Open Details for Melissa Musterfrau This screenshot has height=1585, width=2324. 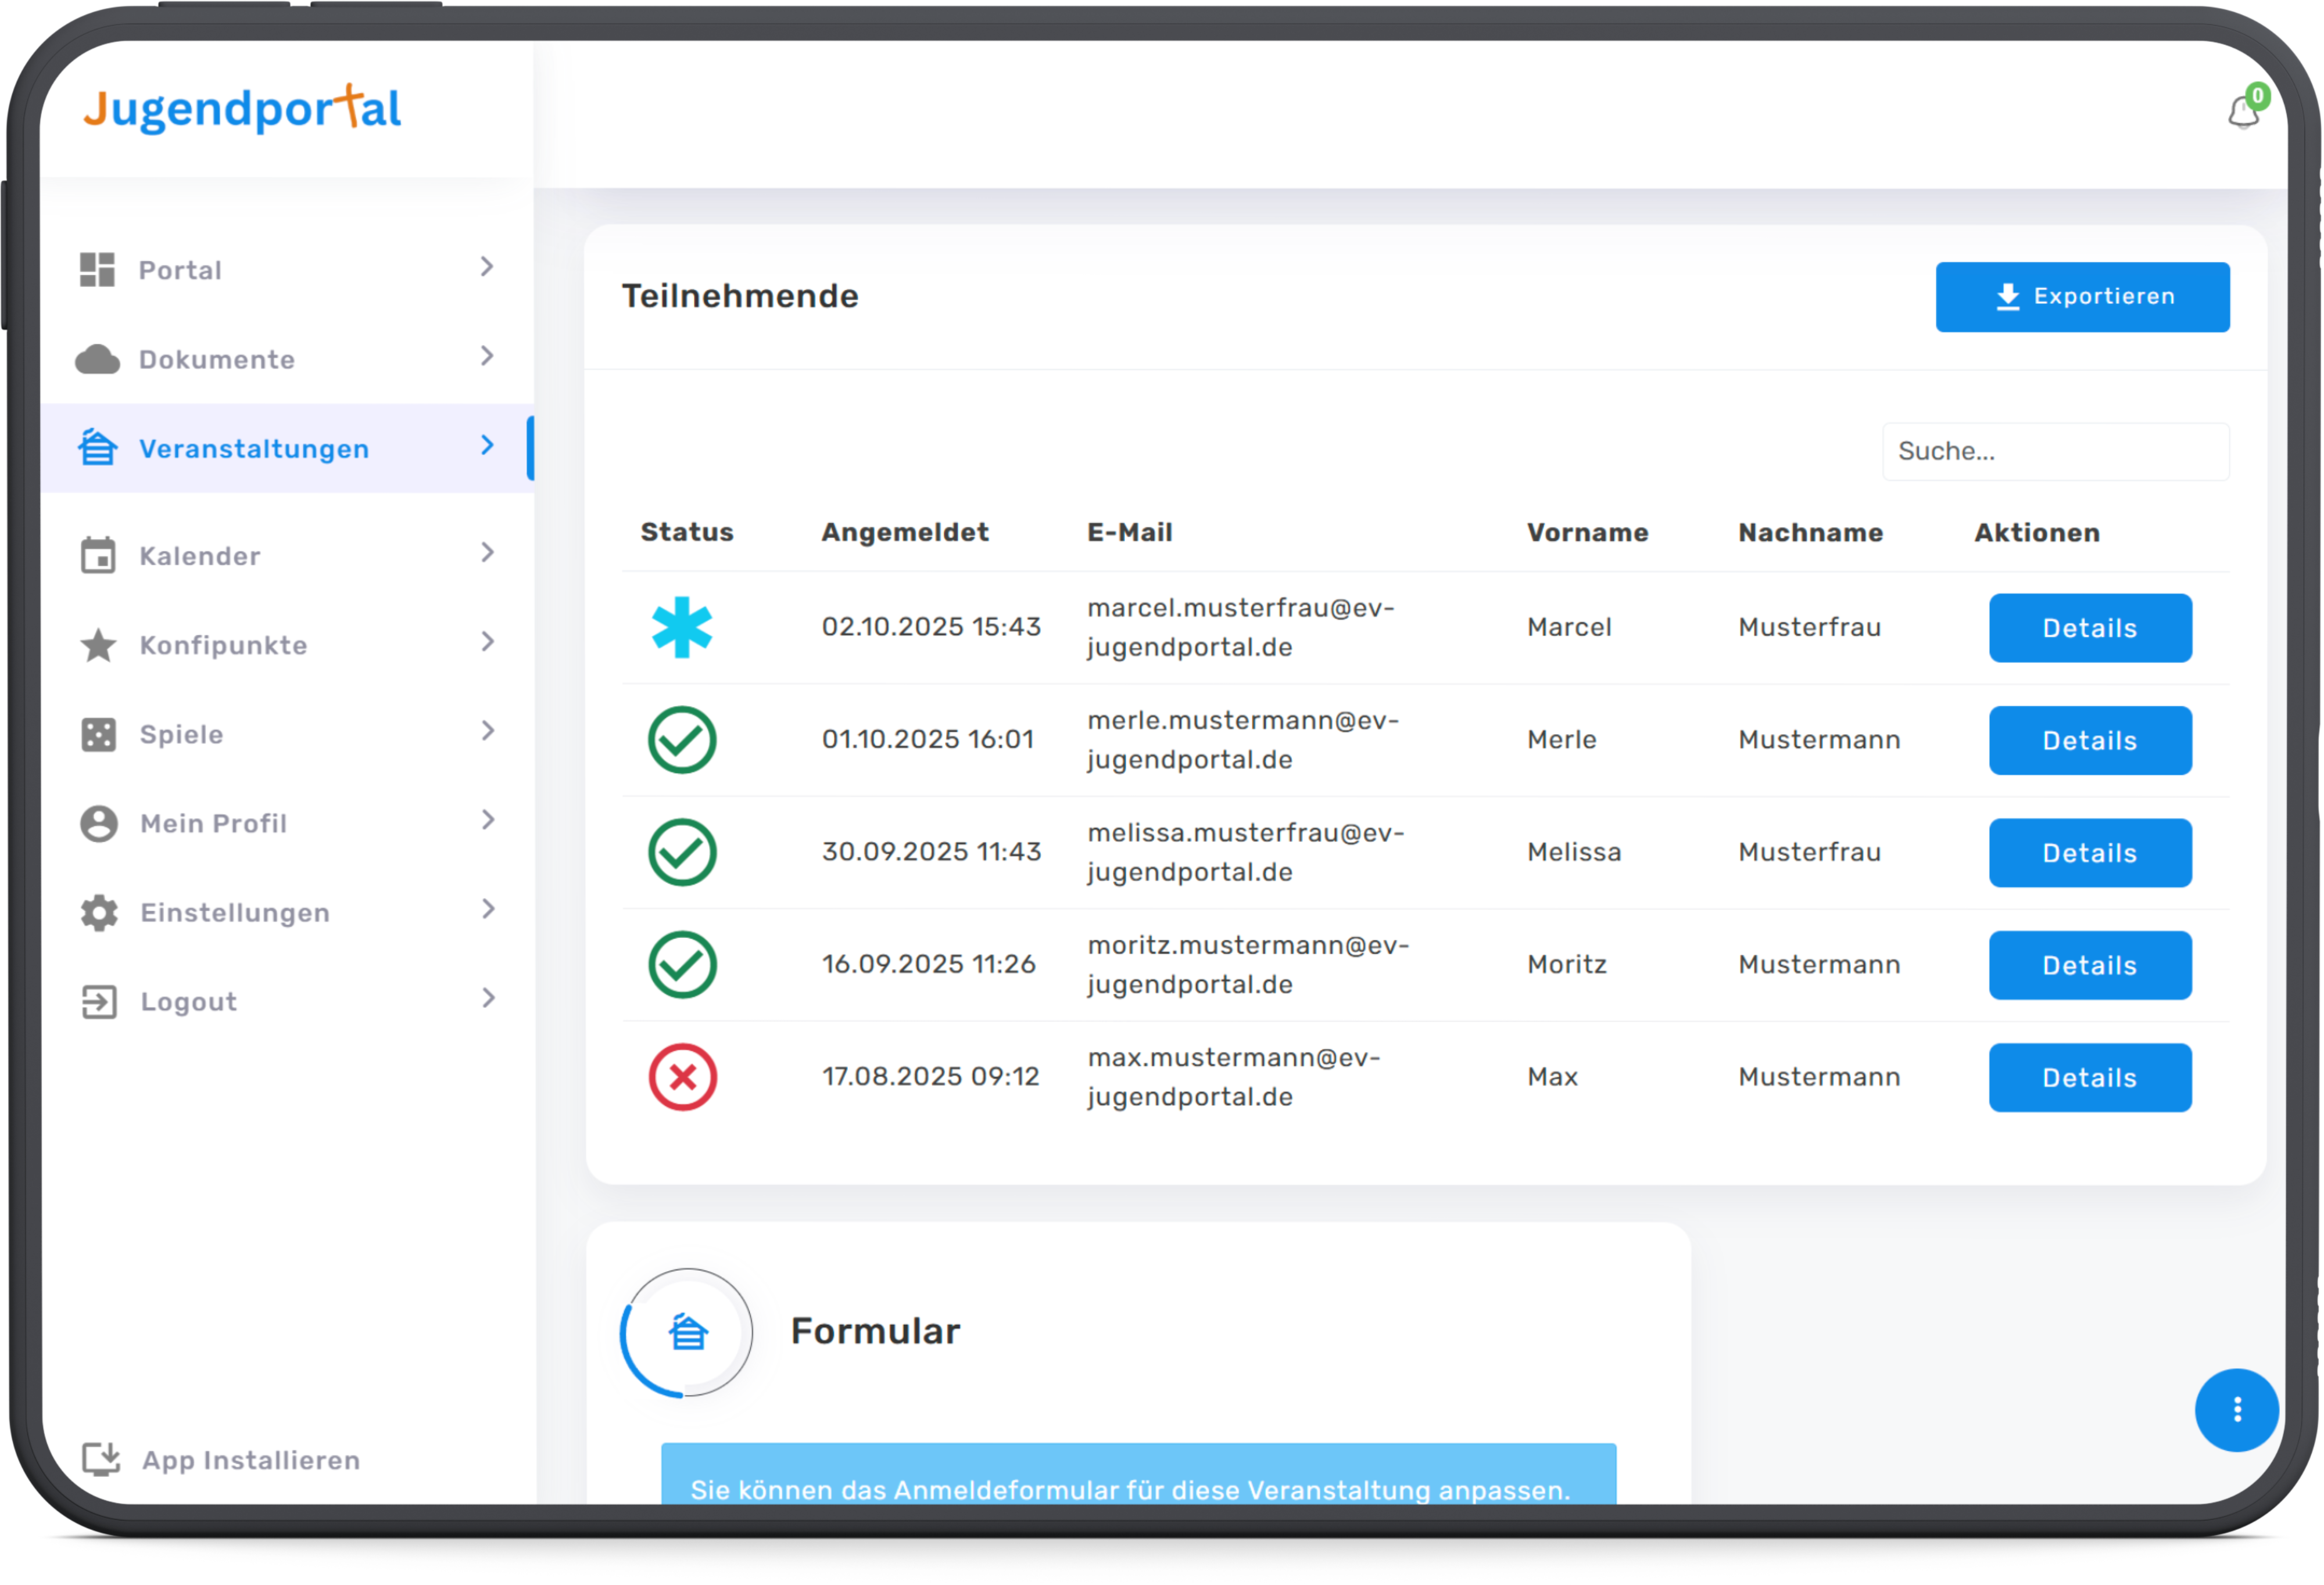(x=2089, y=853)
